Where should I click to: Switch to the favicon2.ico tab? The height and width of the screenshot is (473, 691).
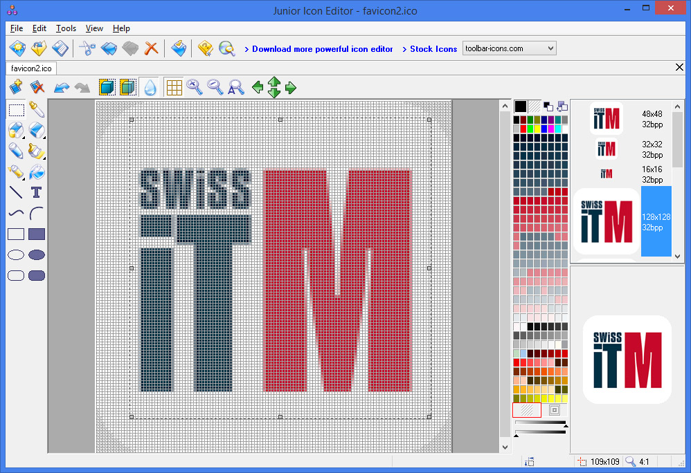coord(30,68)
